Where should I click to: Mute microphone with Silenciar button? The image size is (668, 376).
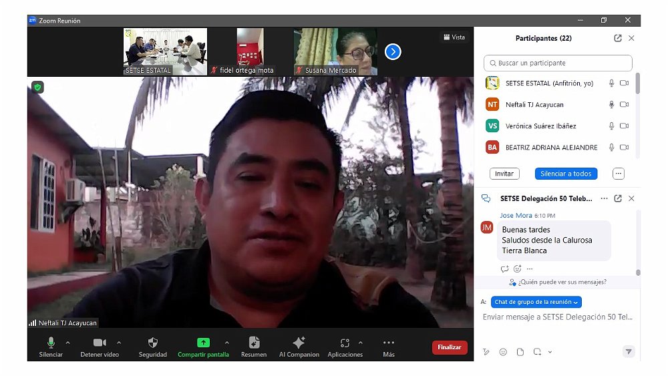(x=51, y=343)
